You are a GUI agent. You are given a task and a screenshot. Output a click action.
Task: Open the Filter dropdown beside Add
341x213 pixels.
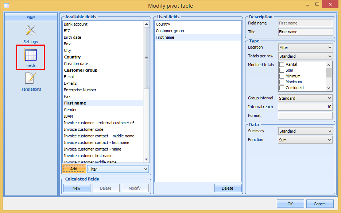[118, 169]
